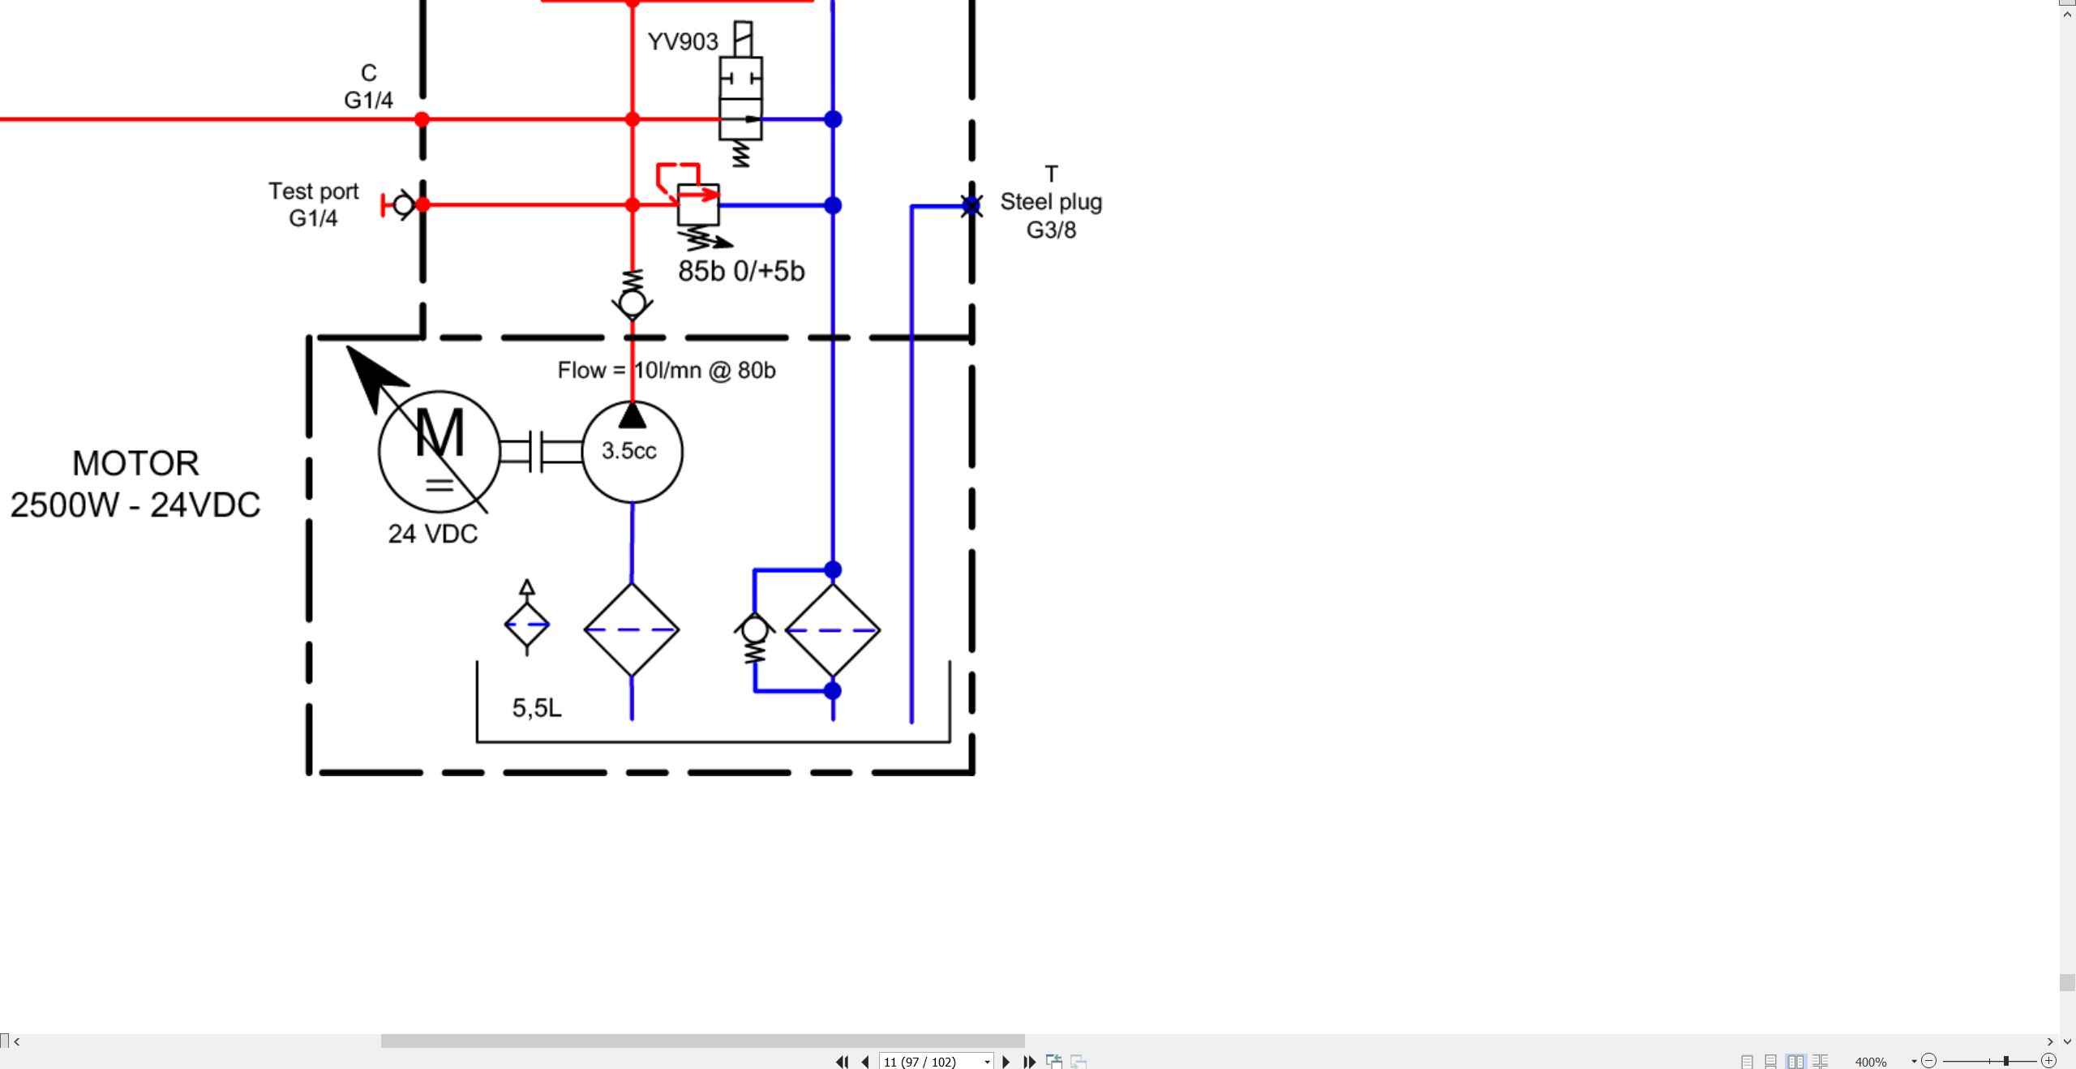Screen dimensions: 2076x1069
Task: Go to the first page
Action: click(843, 1062)
